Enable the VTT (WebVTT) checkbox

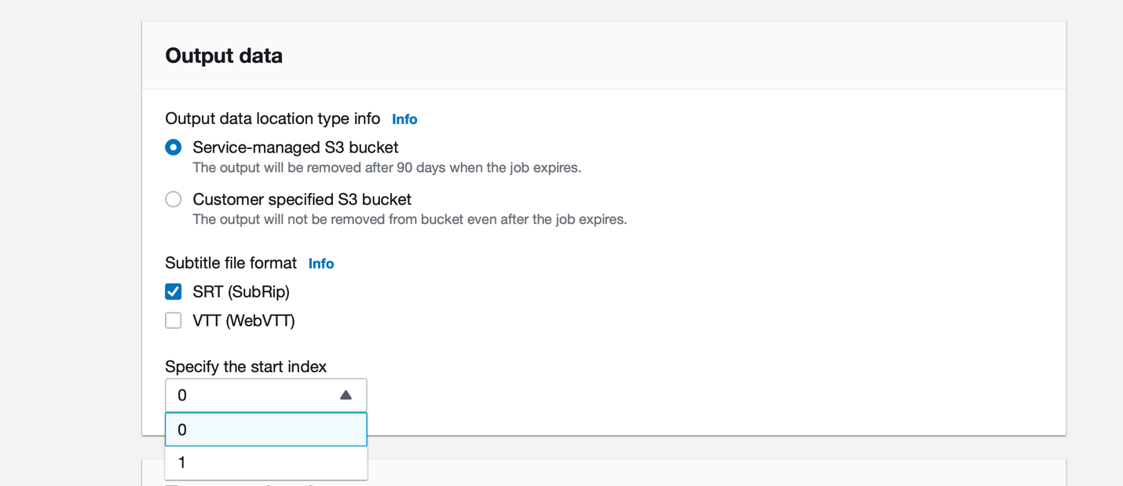click(x=174, y=320)
